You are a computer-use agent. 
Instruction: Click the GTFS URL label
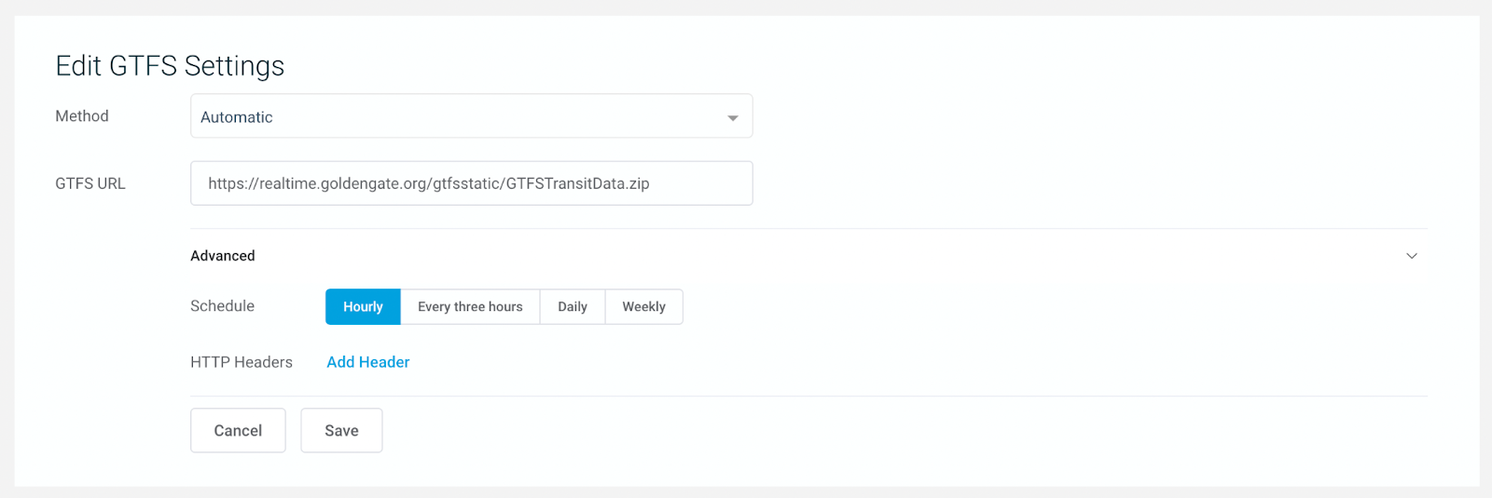90,183
